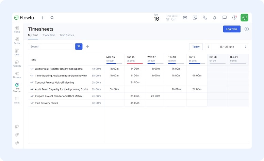
Task: Open the 15 - 21 june date range
Action: tap(227, 47)
